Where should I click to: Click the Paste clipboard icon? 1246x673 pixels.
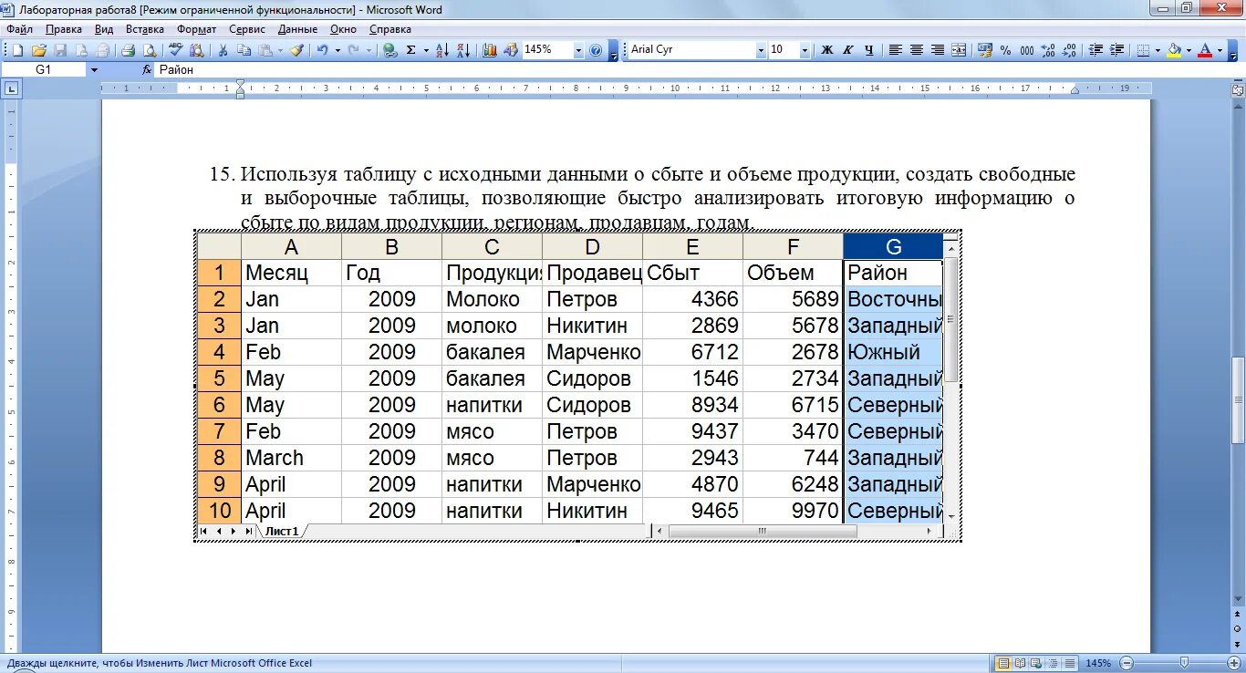pos(265,50)
